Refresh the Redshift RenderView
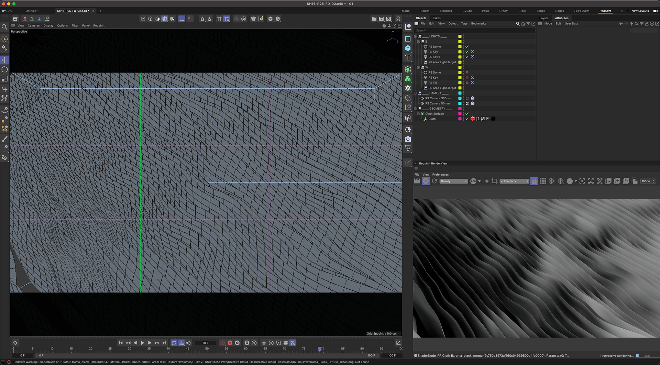Viewport: 660px width, 365px height. pyautogui.click(x=434, y=181)
